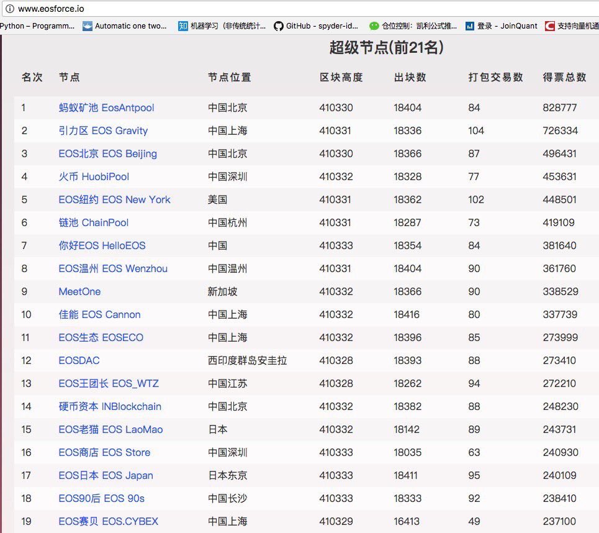Screen dimensions: 599x533
Task: Click the 超级节点(前21名) heading
Action: point(386,48)
